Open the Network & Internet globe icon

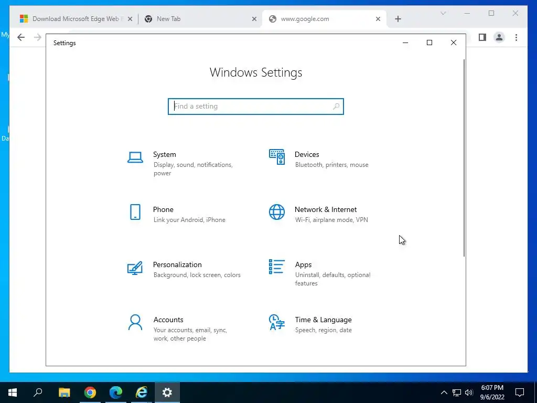(x=277, y=212)
